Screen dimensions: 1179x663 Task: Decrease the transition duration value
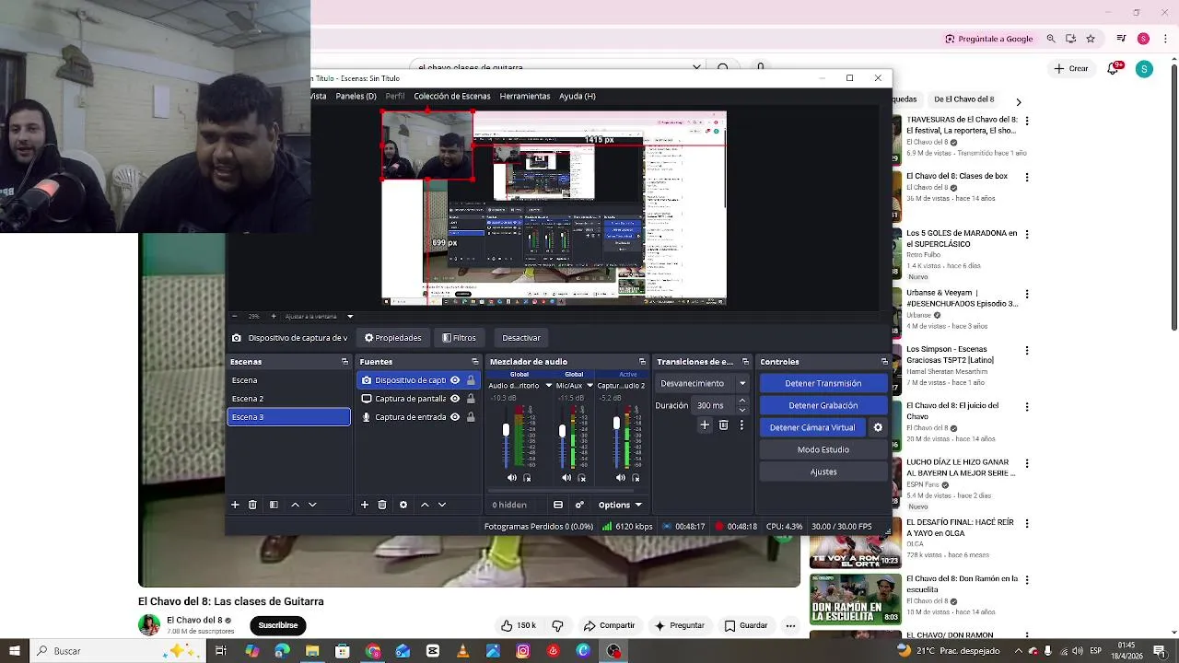742,410
